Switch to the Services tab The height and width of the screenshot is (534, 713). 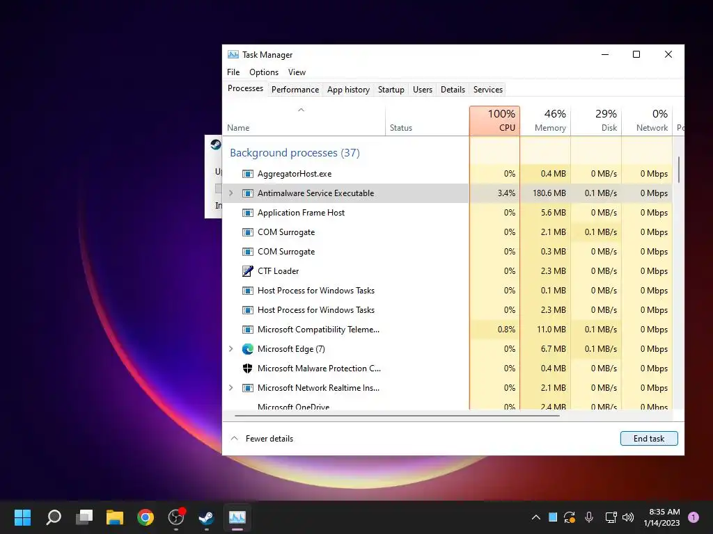pyautogui.click(x=488, y=90)
